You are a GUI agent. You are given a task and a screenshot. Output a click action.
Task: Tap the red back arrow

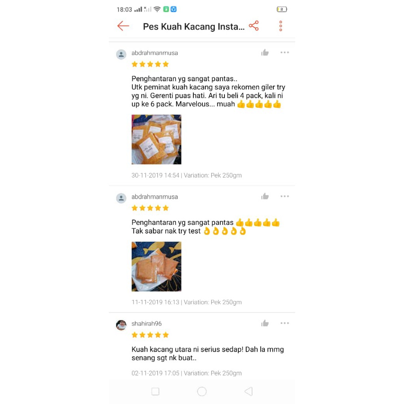[x=123, y=26]
